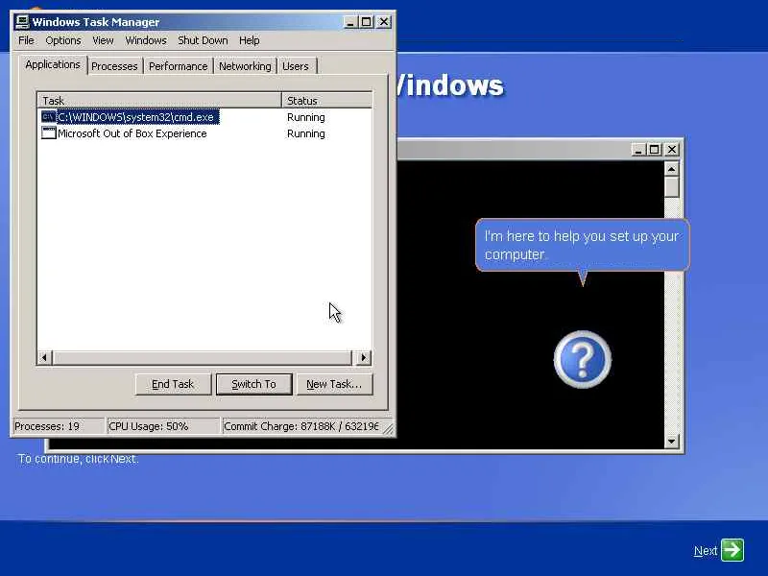Click Running status of Out of Box Experience
This screenshot has height=576, width=768.
click(306, 133)
